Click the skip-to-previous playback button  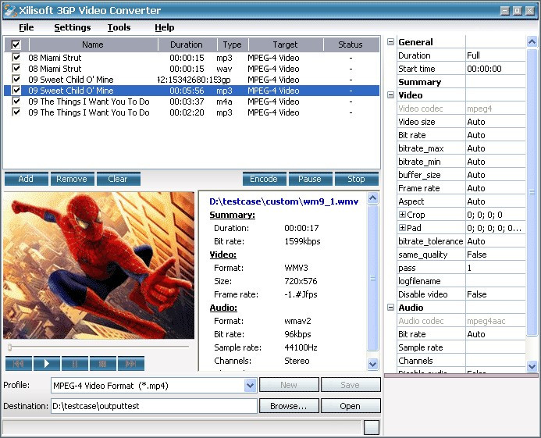coord(19,364)
